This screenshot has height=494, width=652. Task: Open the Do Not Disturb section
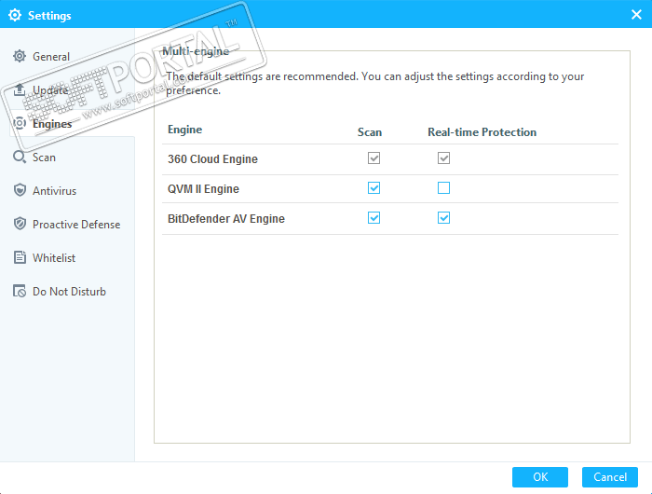tap(72, 292)
